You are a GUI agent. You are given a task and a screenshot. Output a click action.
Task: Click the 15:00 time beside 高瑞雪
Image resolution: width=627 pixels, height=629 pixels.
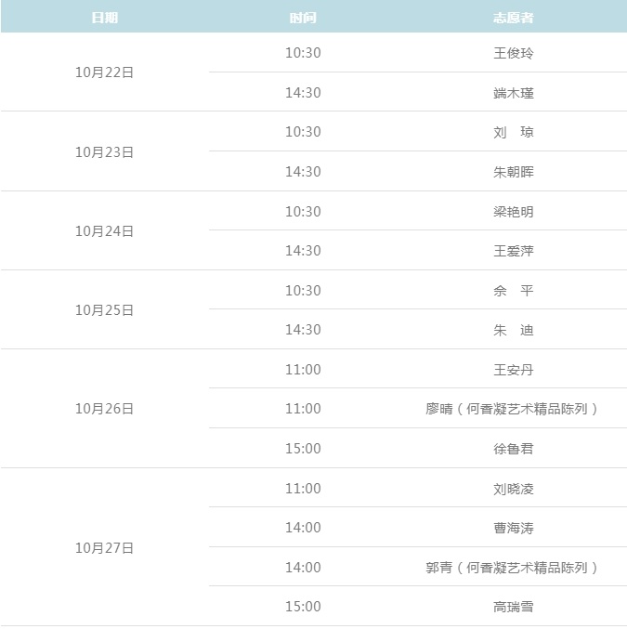coord(303,607)
